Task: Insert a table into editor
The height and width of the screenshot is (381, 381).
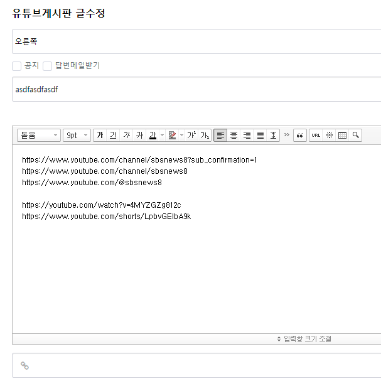Action: point(342,135)
